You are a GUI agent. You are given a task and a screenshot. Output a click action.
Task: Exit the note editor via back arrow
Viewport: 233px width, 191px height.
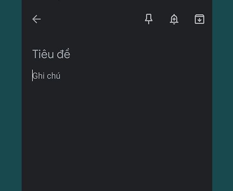click(36, 19)
